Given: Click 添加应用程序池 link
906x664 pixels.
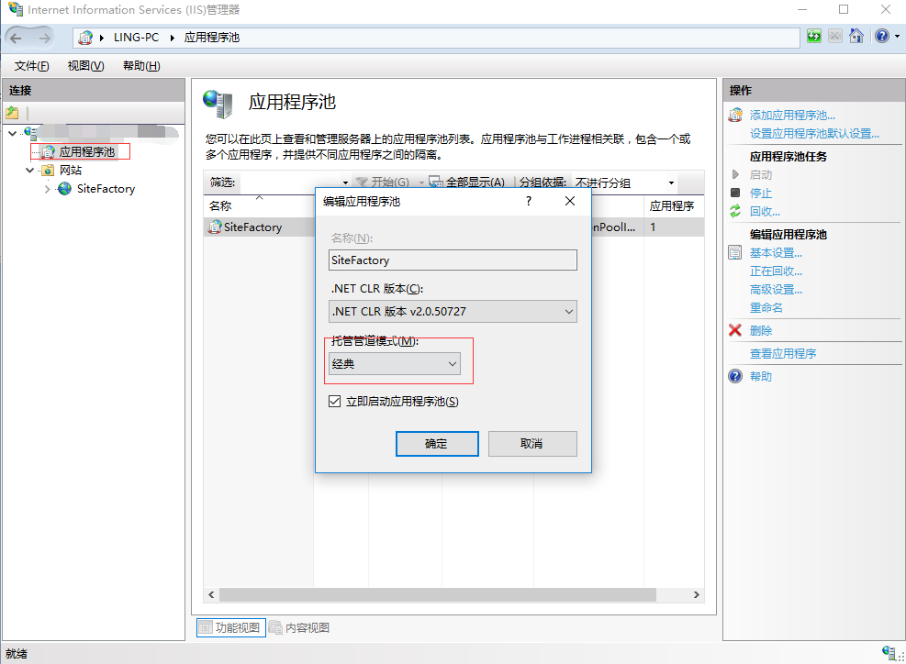Looking at the screenshot, I should [792, 116].
